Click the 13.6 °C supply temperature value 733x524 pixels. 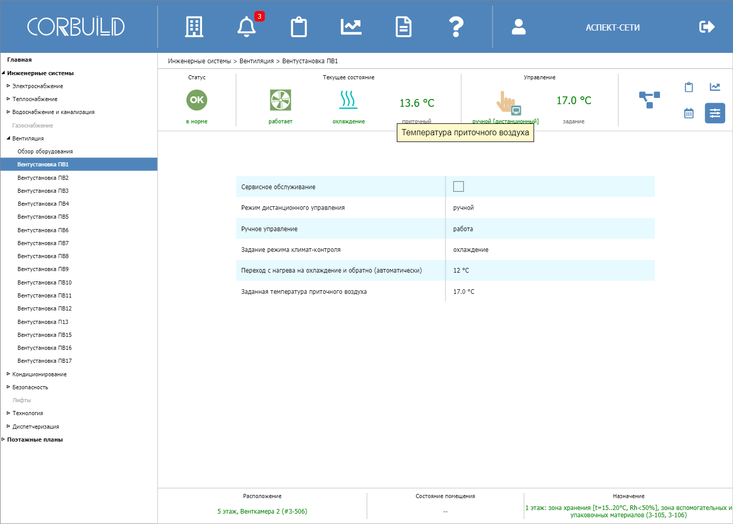[416, 103]
